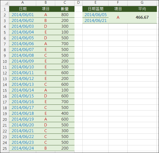Select item B in row 3
This screenshot has height=153, width=159.
(x=46, y=21)
